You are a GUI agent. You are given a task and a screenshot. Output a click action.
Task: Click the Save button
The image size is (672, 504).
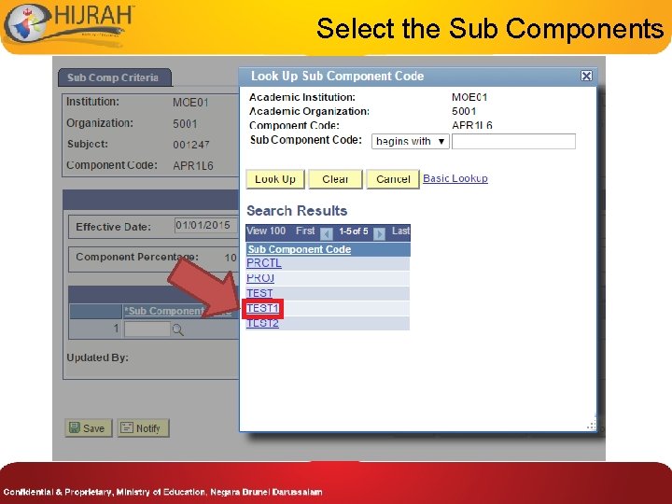(88, 427)
